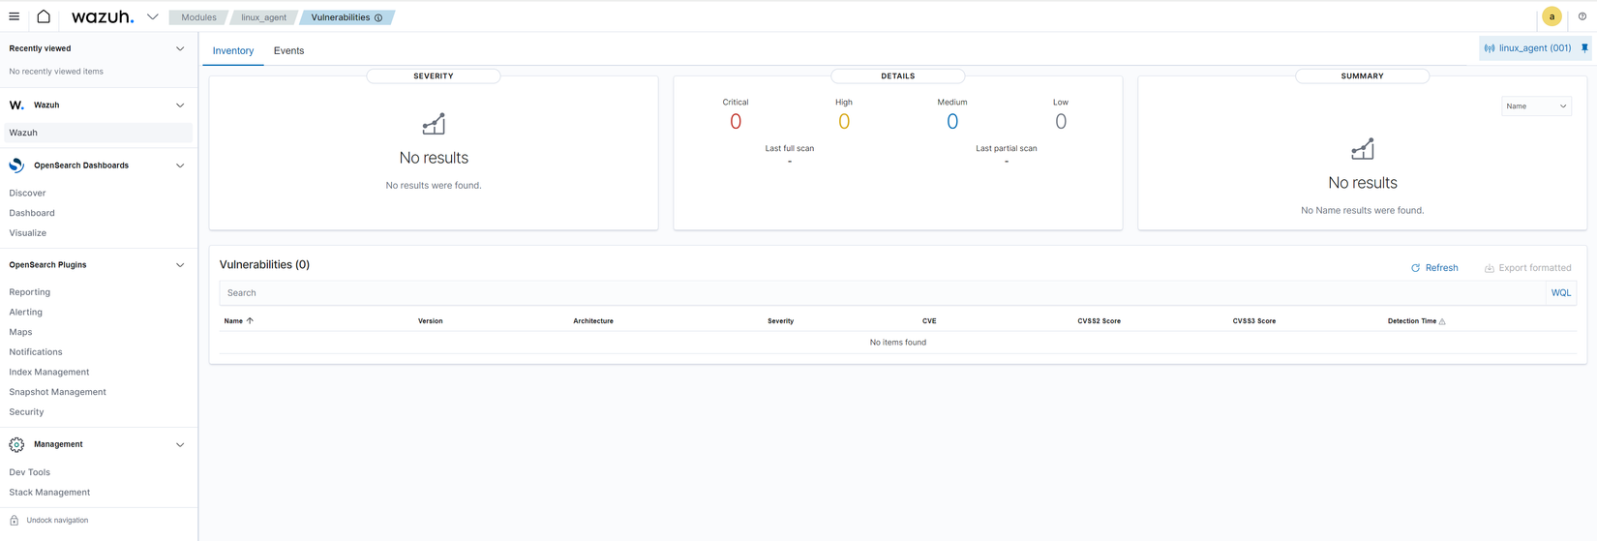Click Undock navigation lock icon

14,521
